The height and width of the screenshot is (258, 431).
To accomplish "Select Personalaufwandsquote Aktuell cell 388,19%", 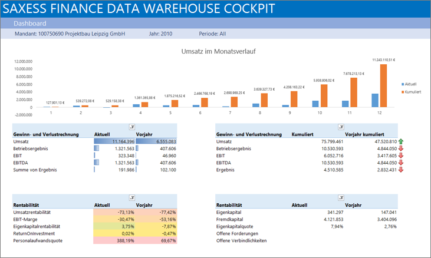I will point(114,241).
